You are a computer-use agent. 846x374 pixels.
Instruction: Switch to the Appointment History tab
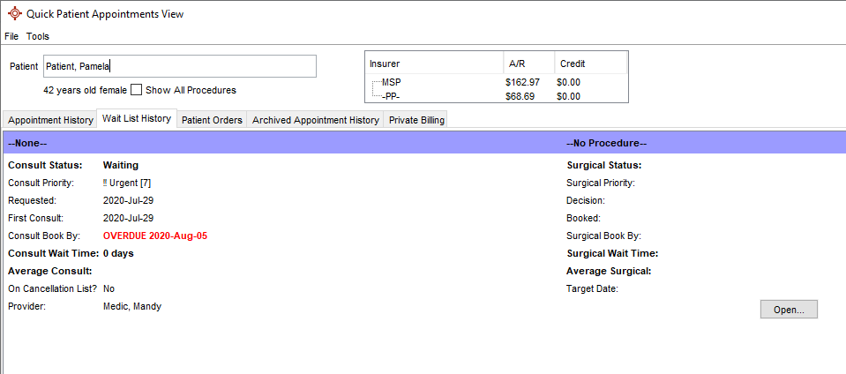click(x=50, y=120)
